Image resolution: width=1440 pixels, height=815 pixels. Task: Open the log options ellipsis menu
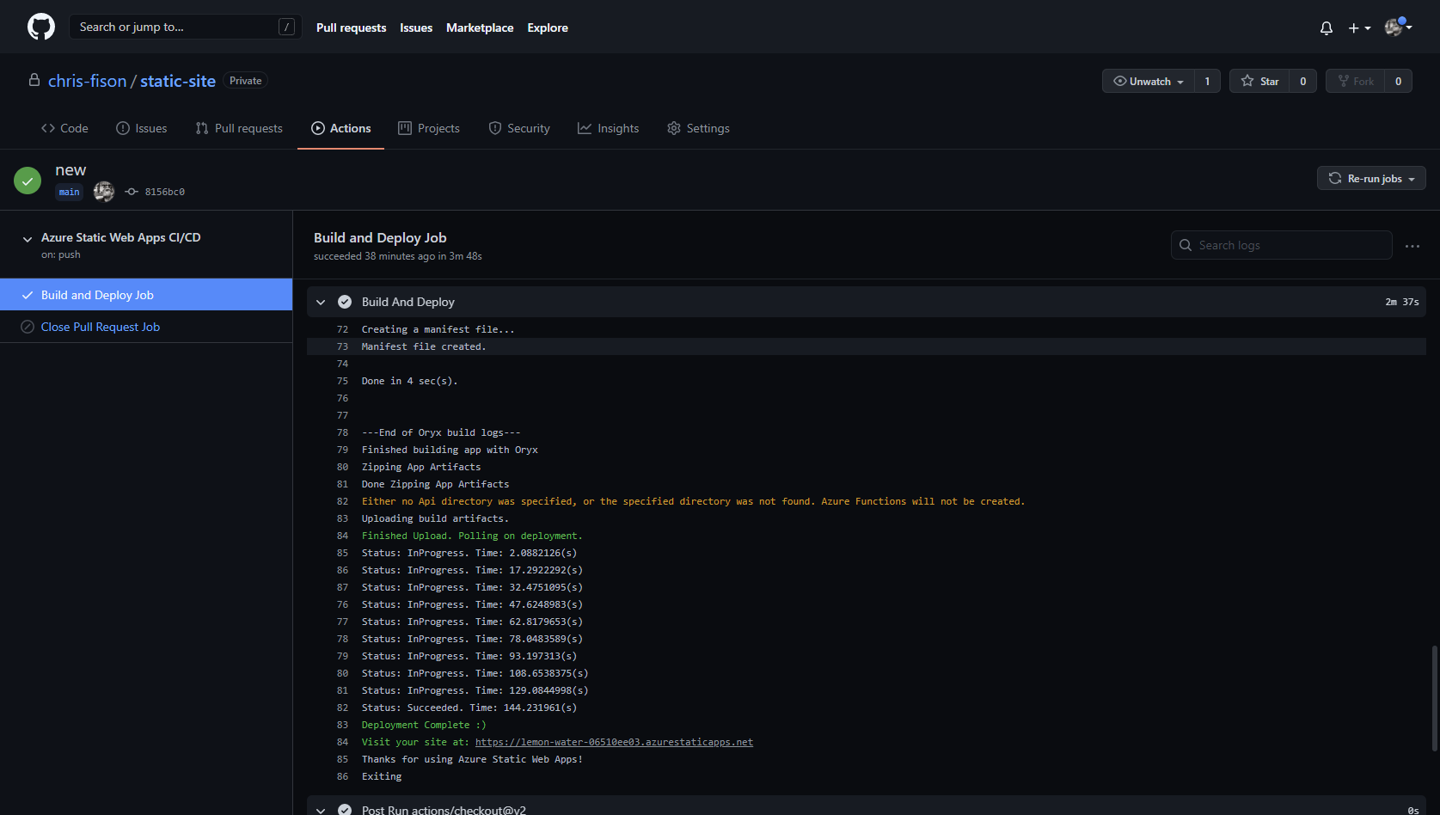click(1412, 246)
